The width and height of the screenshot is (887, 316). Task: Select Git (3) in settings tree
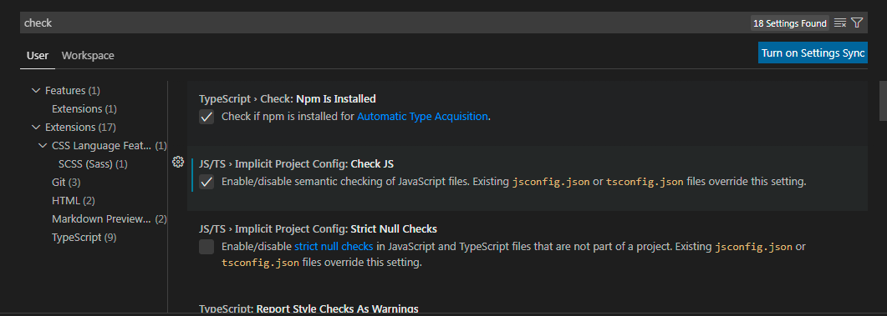pos(66,183)
